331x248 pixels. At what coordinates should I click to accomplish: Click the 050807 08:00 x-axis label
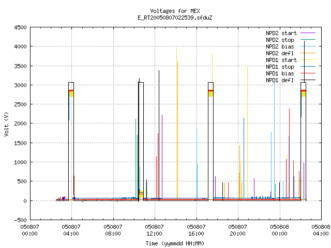(113, 230)
